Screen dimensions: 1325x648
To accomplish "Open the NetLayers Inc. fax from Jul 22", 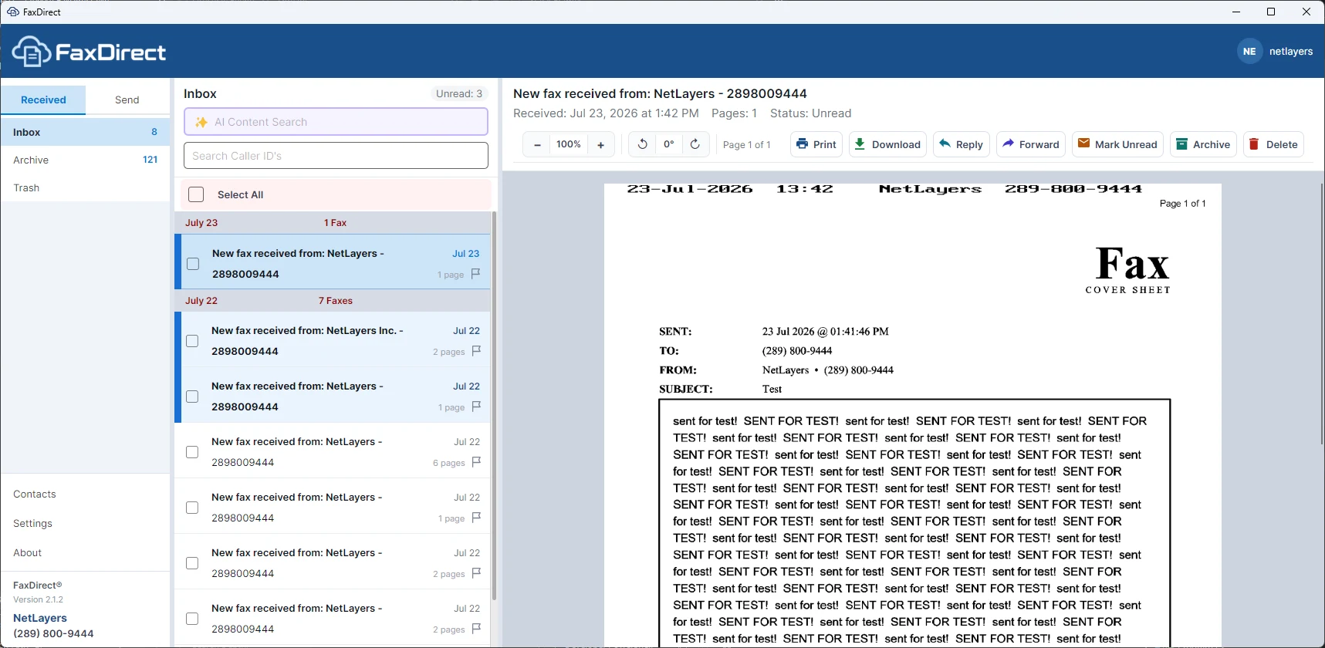I will (333, 340).
